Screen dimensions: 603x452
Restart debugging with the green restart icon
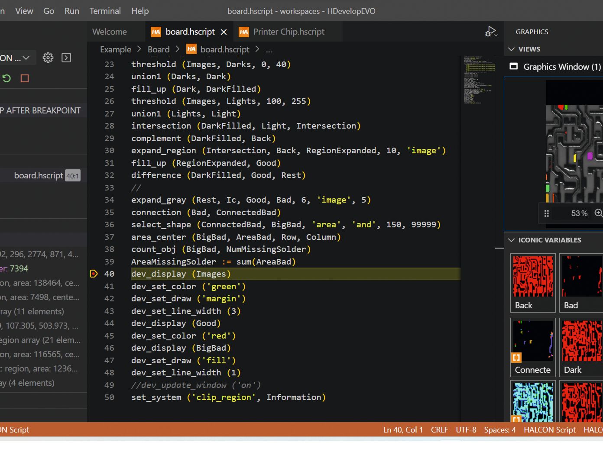click(x=6, y=78)
